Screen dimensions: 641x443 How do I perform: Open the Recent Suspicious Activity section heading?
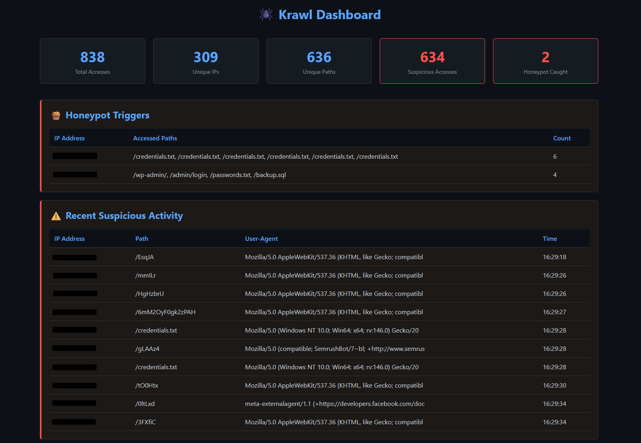(x=124, y=216)
